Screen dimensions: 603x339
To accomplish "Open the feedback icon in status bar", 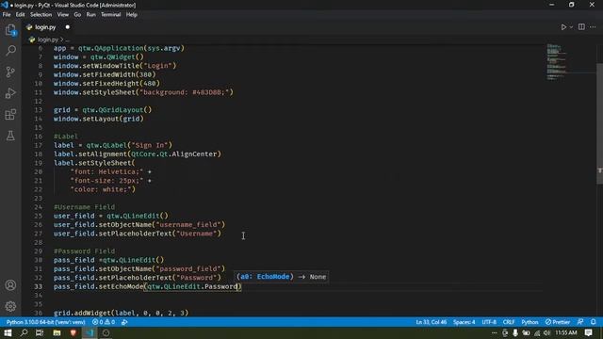I will click(x=580, y=322).
